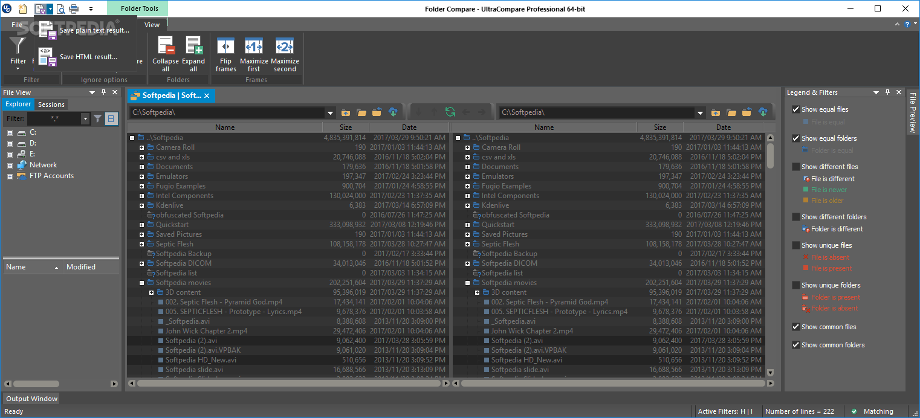
Task: Click Modified column header in File View
Action: coord(91,267)
